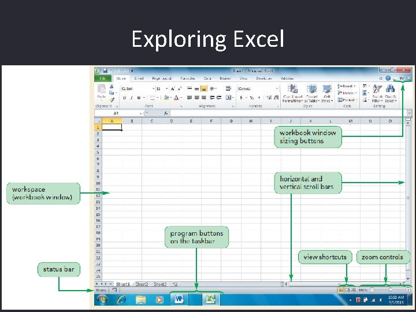416x312 pixels.
Task: Click the Align Text Left icon
Action: [x=190, y=98]
